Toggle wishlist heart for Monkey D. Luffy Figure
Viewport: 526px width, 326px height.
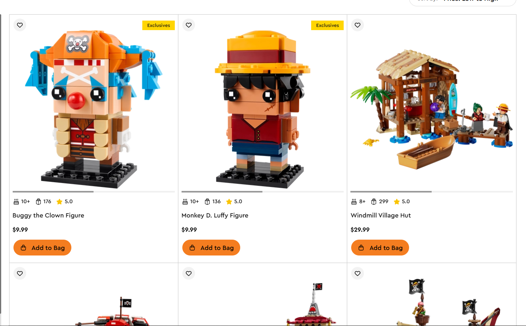pyautogui.click(x=189, y=25)
